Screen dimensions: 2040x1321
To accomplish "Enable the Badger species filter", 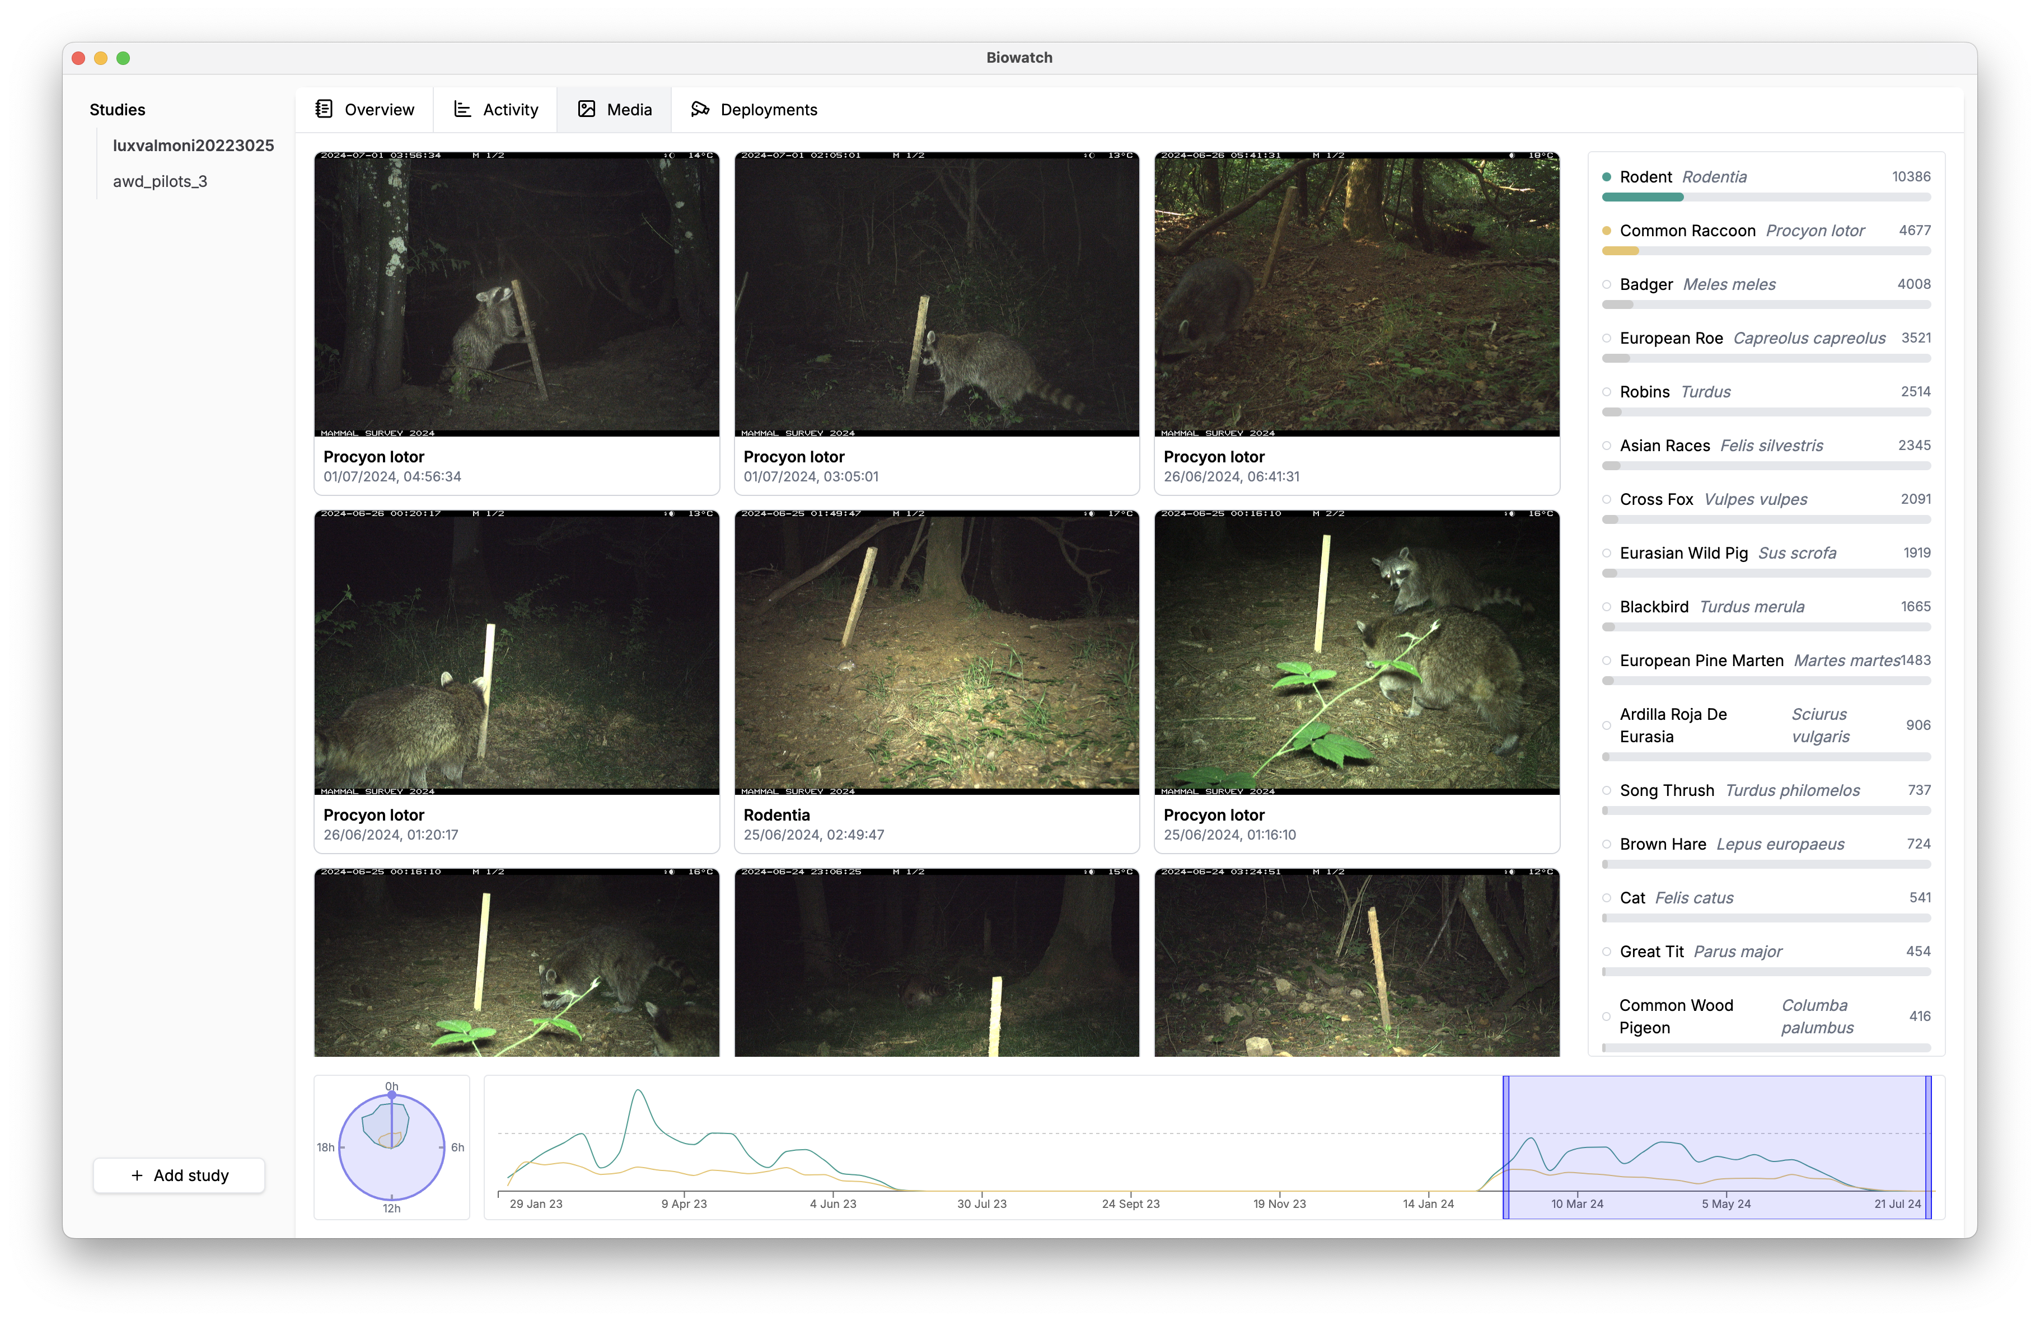I will (x=1606, y=284).
